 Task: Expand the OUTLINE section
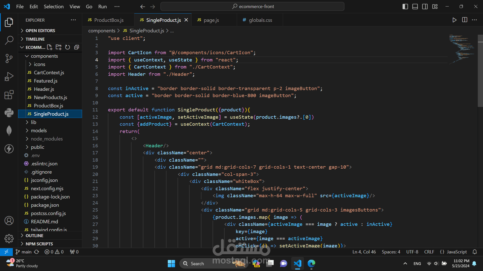34,236
